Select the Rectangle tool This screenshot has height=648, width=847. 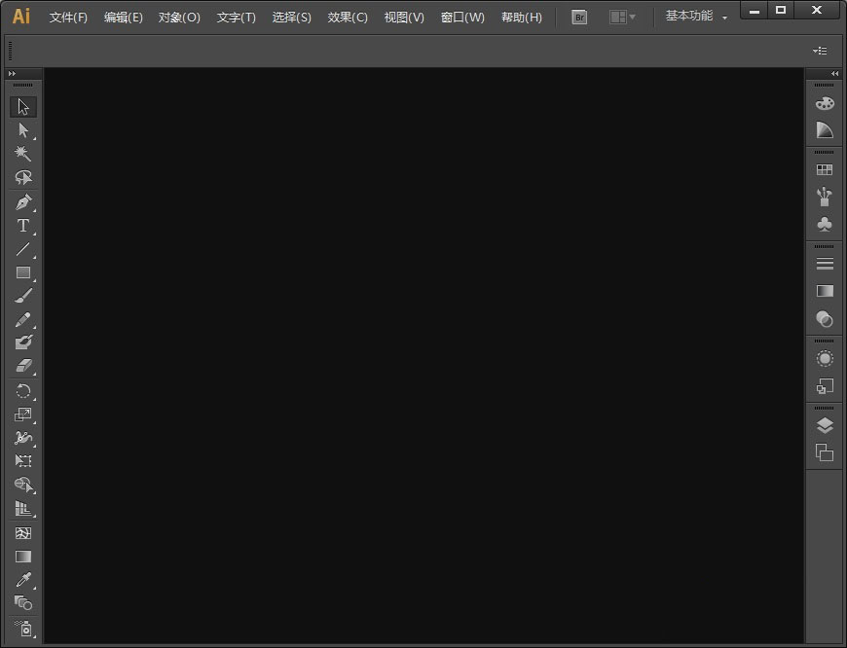point(23,273)
